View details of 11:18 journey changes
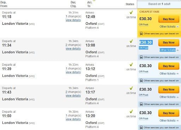This screenshot has height=130, width=181. (x=73, y=20)
